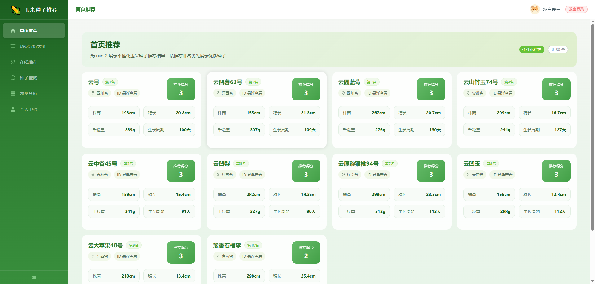Click the 推荐得分 badge on 云号 card
The image size is (595, 284).
181,89
